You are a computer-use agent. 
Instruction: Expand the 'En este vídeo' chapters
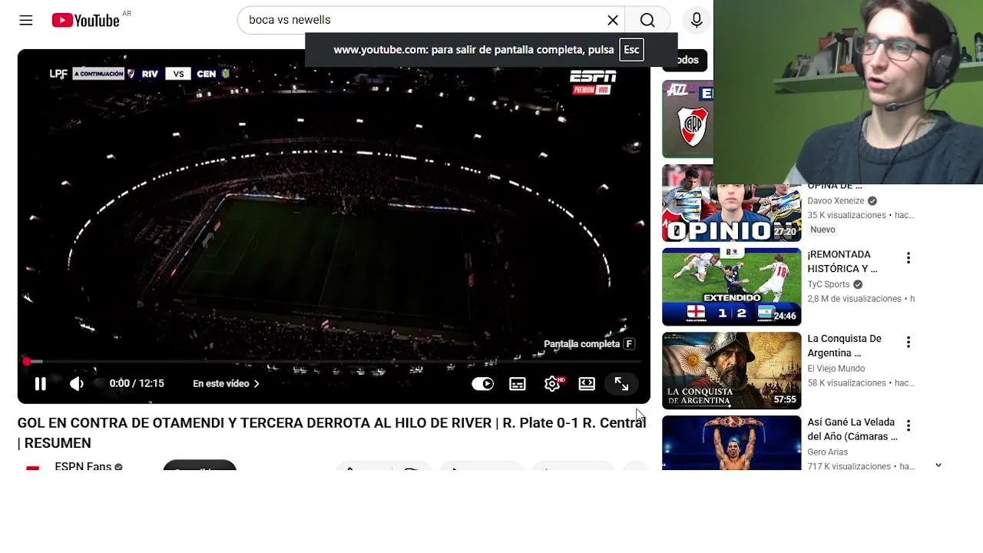click(x=226, y=384)
